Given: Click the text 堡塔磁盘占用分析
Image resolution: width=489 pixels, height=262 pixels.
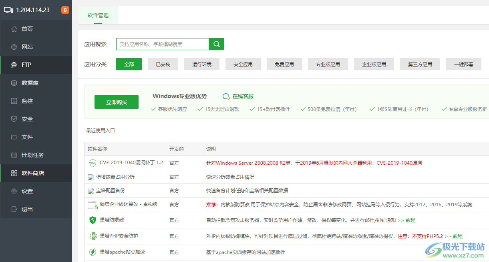Looking at the screenshot, I should [115, 177].
